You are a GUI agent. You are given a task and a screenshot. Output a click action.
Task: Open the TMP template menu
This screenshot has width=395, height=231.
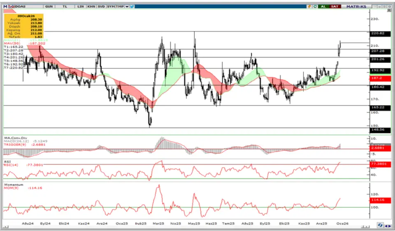(x=120, y=7)
